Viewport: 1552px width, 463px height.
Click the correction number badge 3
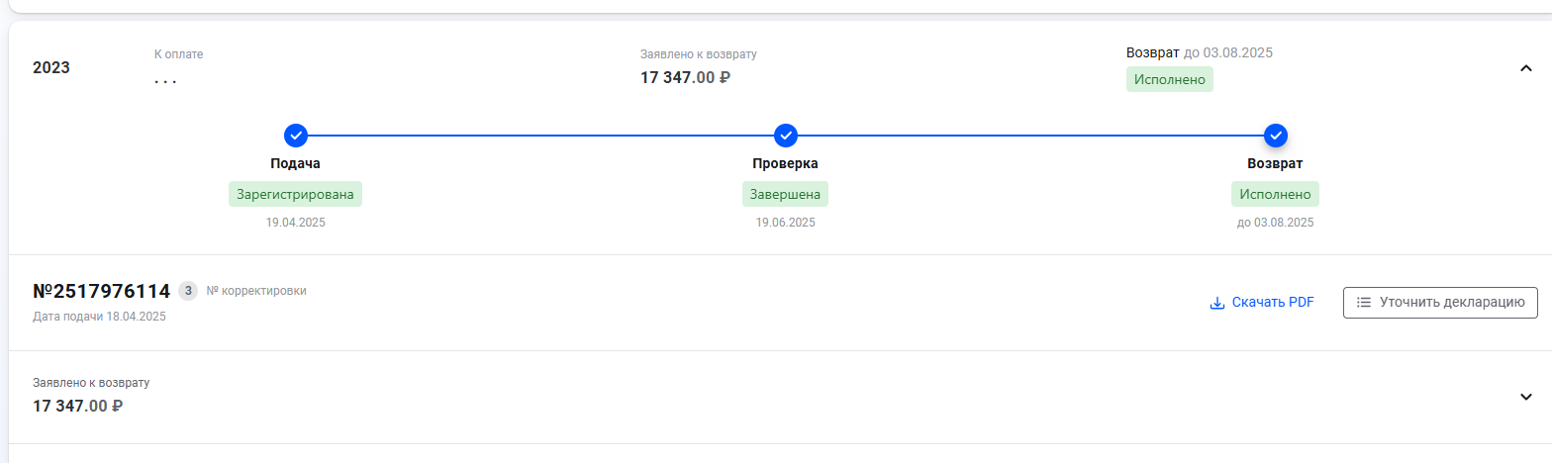[188, 291]
